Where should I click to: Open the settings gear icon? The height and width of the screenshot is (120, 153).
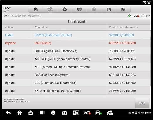pyautogui.click(x=65, y=9)
